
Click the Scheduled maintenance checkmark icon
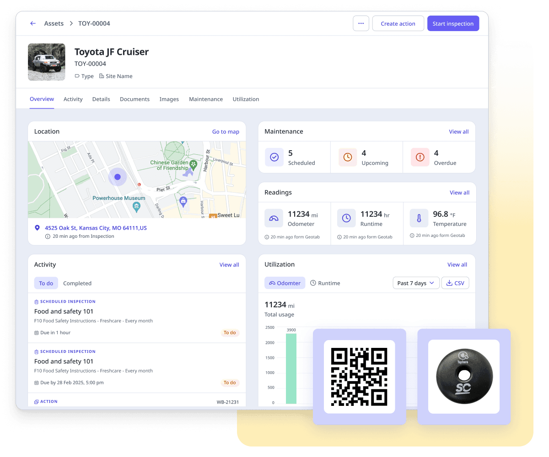tap(274, 157)
